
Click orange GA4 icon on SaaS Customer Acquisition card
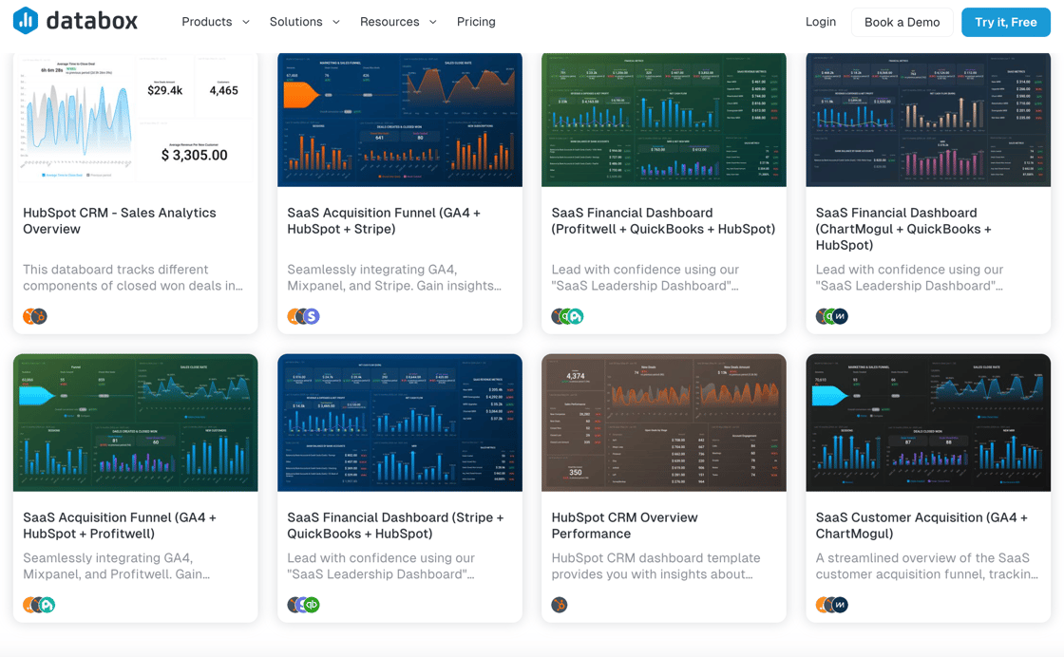click(821, 605)
